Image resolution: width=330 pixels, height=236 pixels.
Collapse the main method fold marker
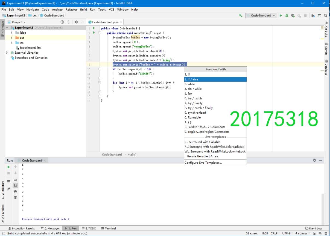(x=100, y=33)
